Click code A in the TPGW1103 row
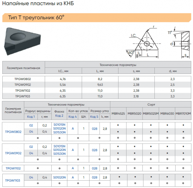This screenshot has width=193, height=188. pos(73,178)
